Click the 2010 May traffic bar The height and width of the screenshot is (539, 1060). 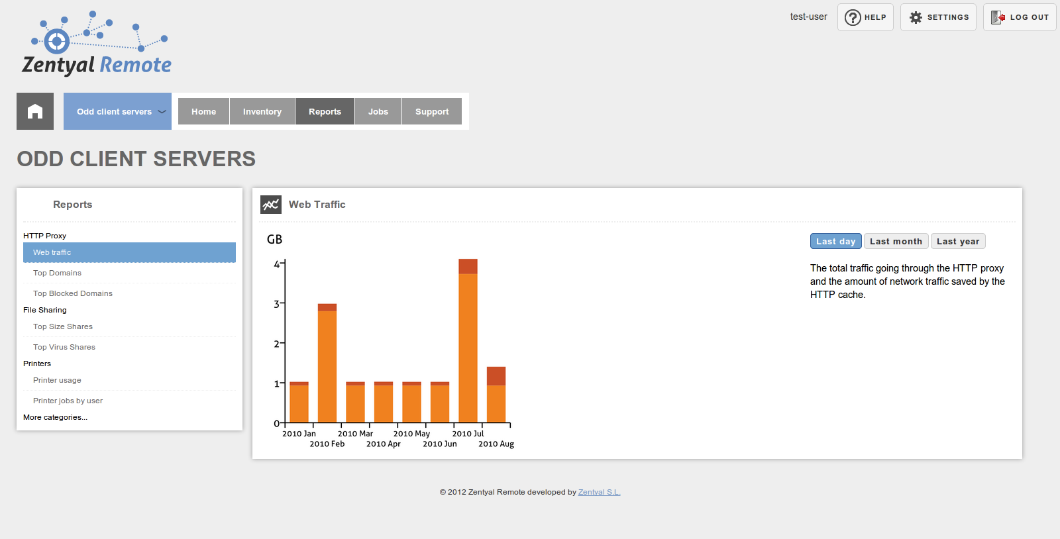point(411,402)
